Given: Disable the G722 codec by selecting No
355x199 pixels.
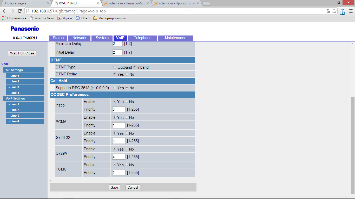Looking at the screenshot, I should click(127, 102).
